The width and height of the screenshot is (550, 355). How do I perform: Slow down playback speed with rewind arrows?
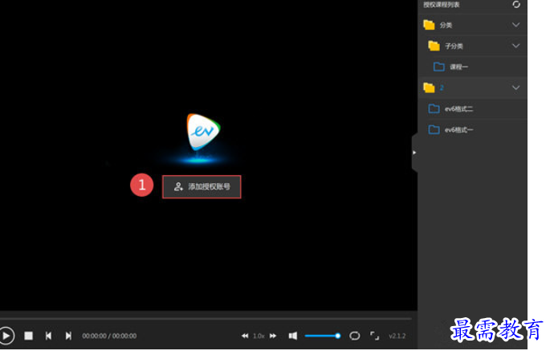(245, 336)
